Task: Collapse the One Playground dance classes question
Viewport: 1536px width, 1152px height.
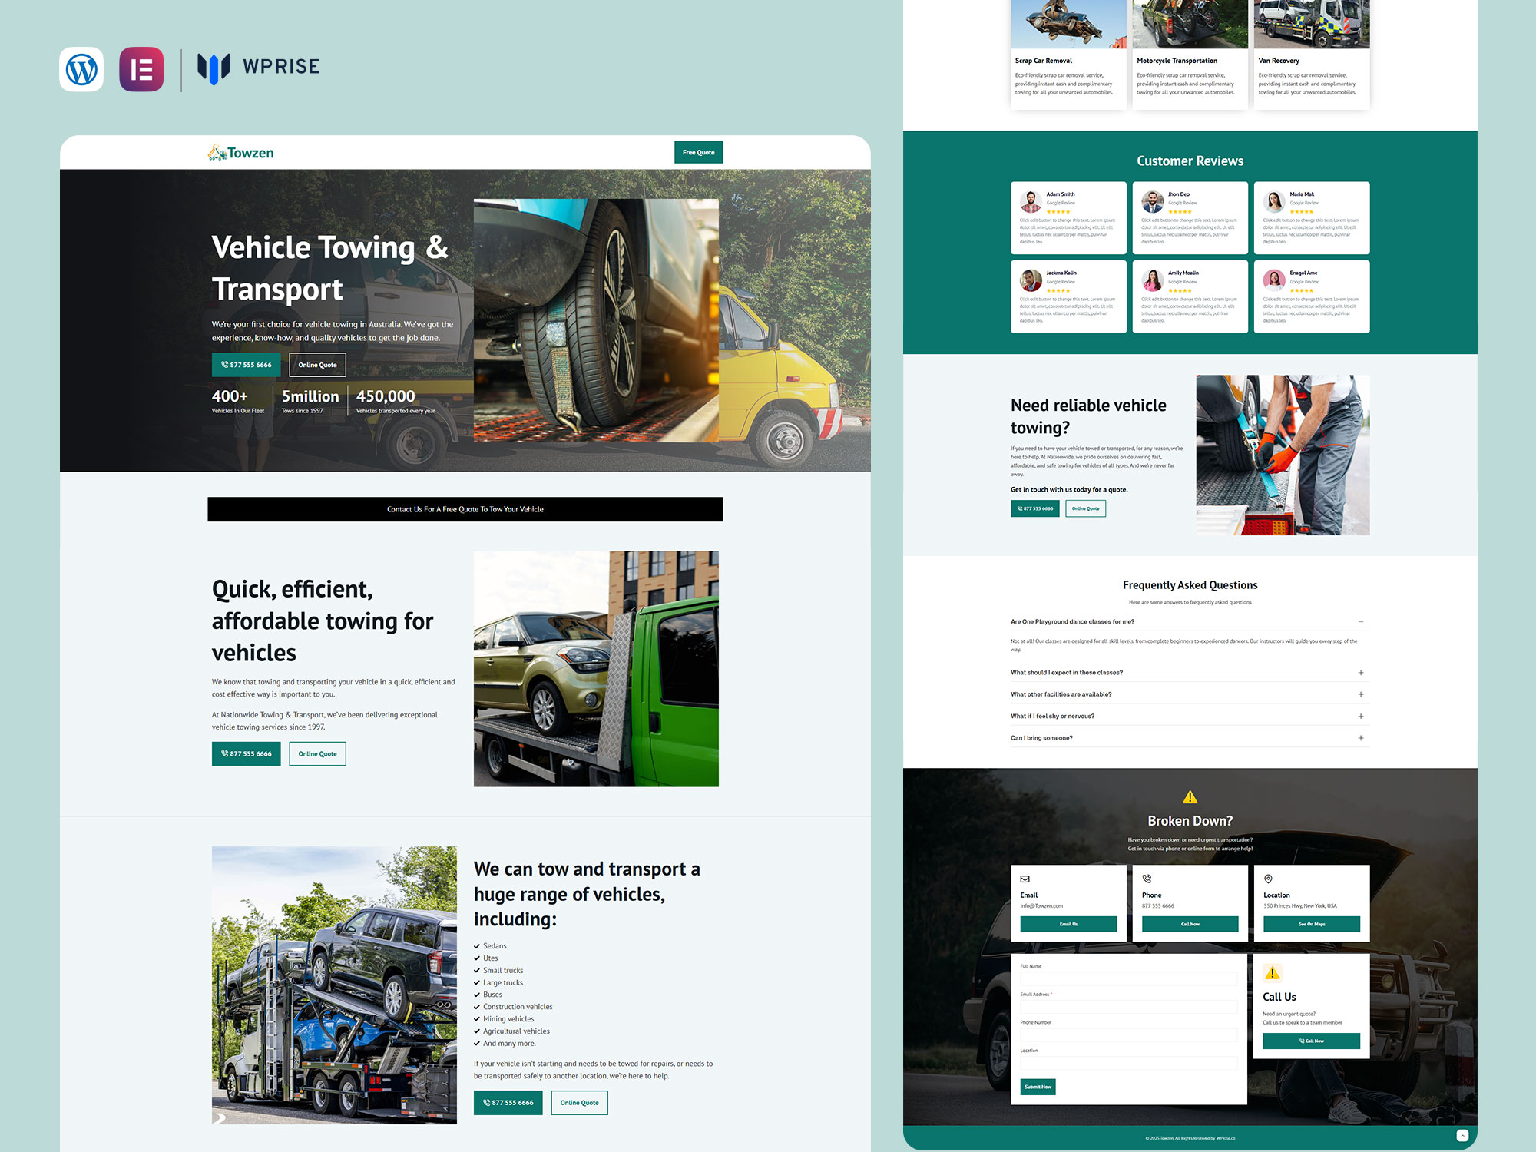Action: point(1190,621)
